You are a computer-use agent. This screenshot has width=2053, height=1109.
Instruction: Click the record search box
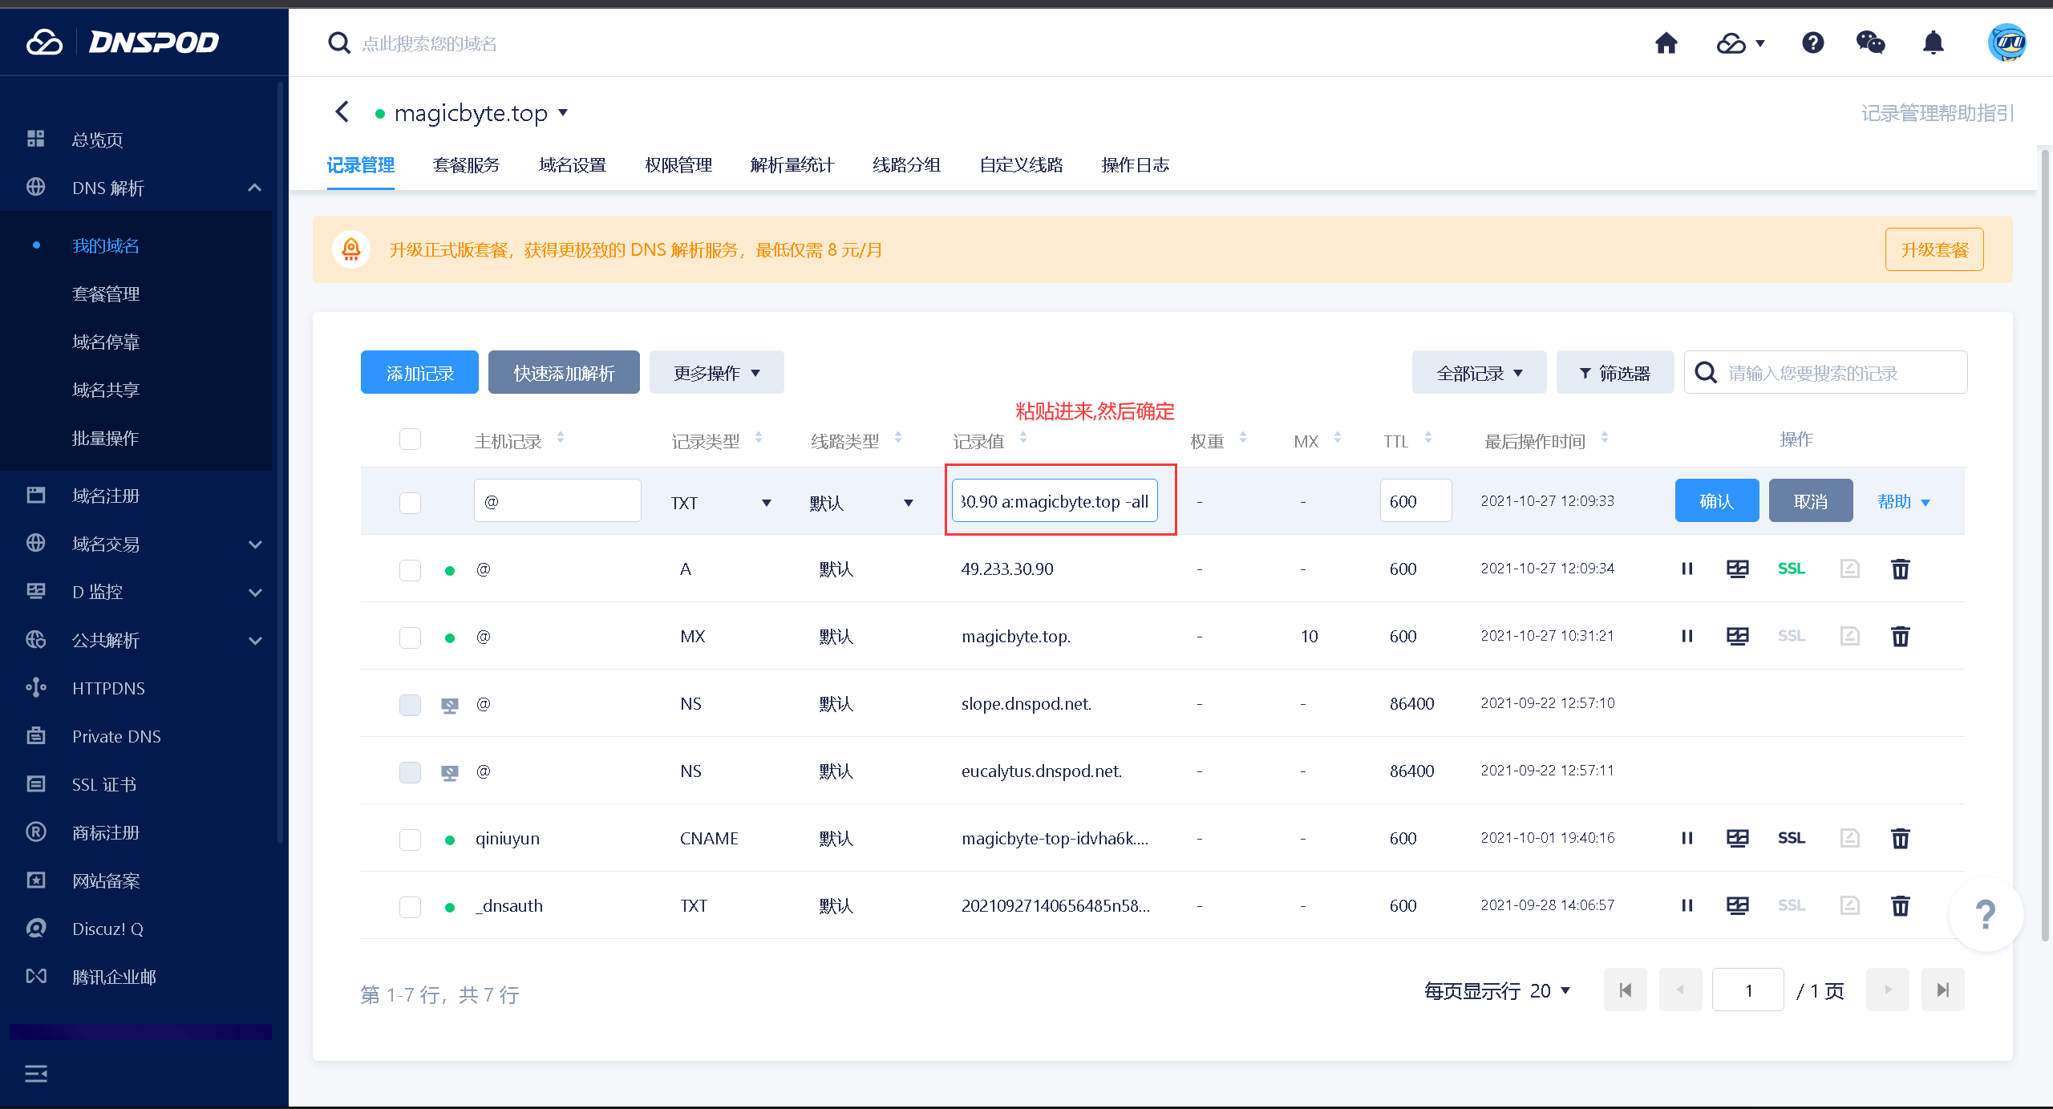(x=1825, y=372)
